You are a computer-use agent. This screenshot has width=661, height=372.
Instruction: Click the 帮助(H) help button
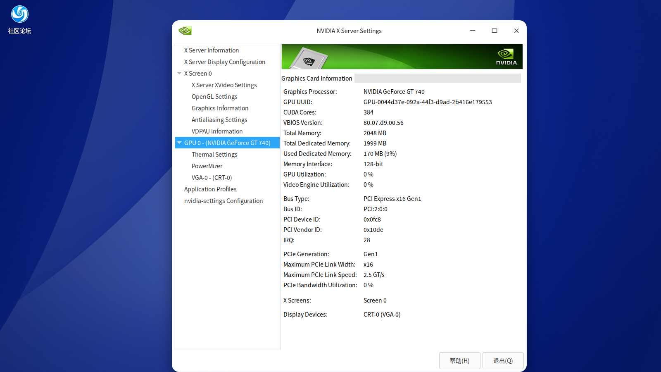(x=460, y=361)
